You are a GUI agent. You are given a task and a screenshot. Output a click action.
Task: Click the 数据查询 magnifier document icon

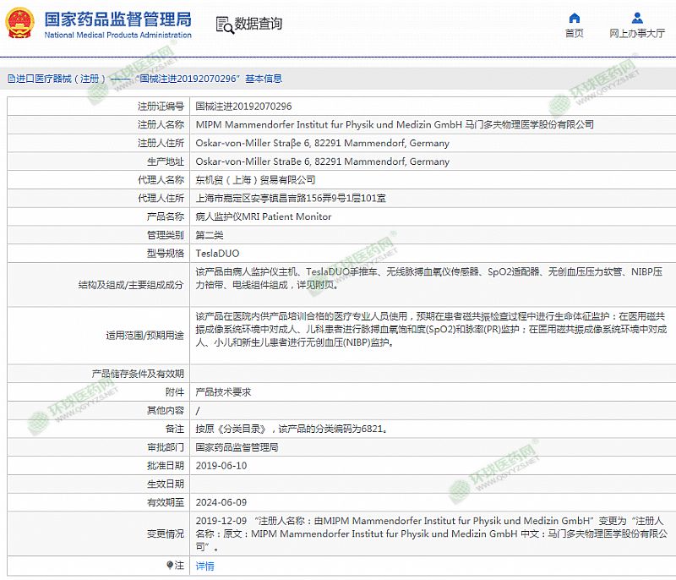224,25
